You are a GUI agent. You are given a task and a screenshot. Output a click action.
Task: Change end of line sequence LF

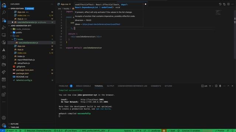pyautogui.click(x=145, y=131)
